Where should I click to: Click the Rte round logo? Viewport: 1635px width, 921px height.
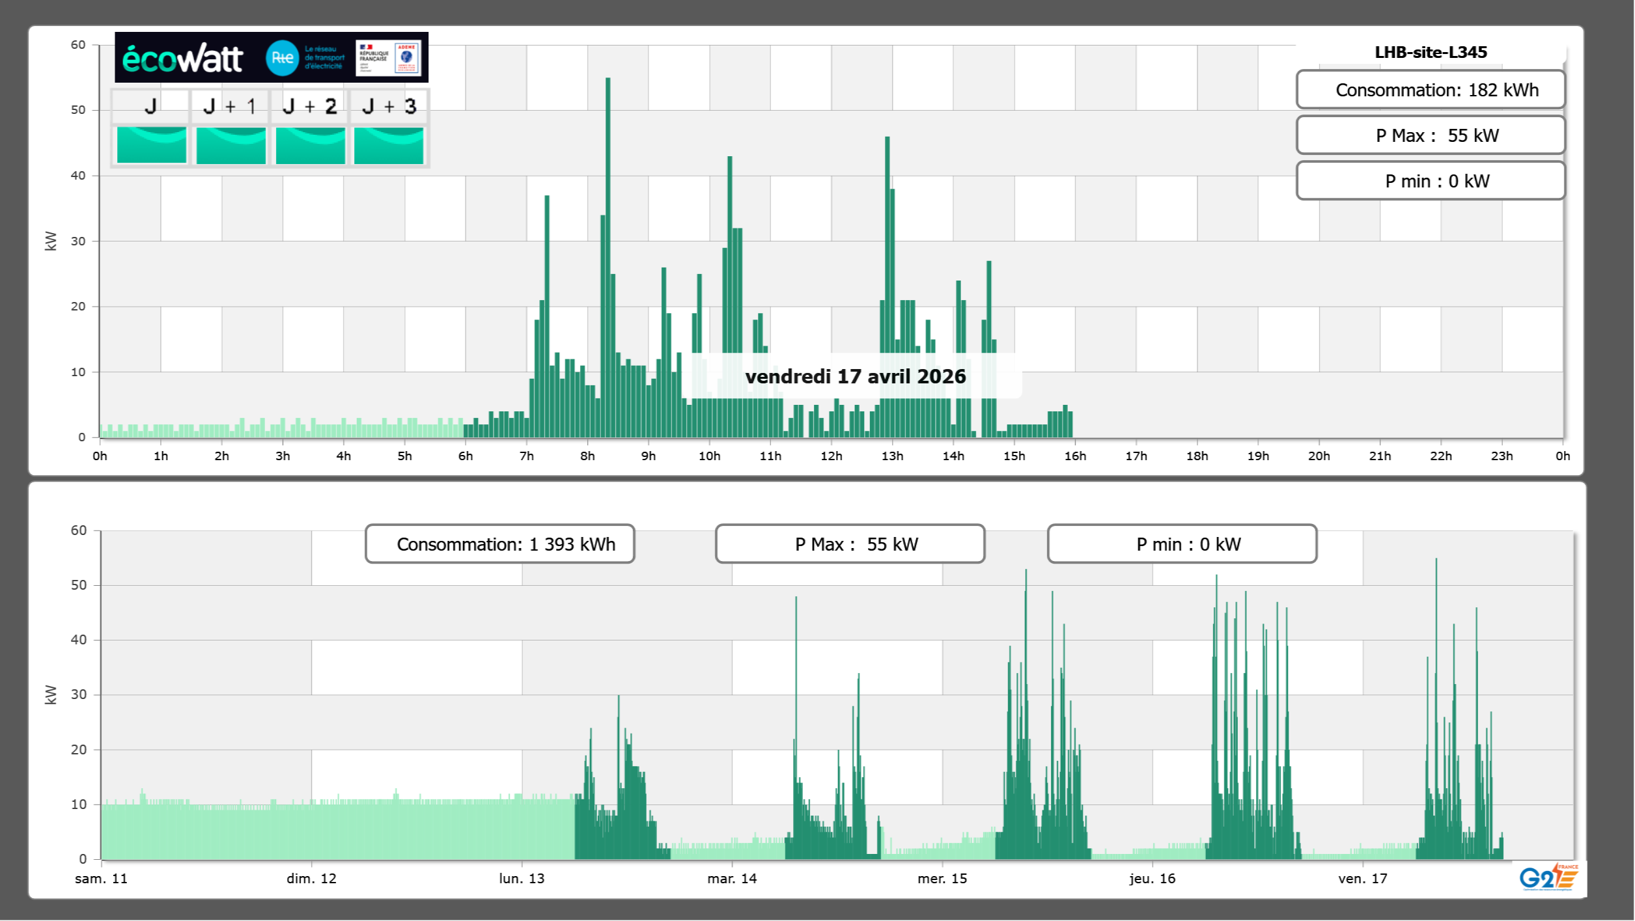pos(282,58)
